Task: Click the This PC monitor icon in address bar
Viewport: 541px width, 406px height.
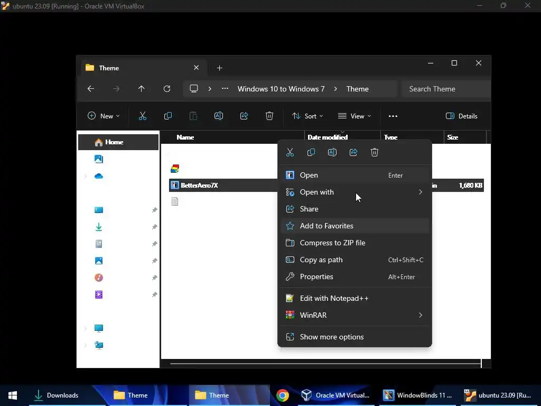Action: 194,89
